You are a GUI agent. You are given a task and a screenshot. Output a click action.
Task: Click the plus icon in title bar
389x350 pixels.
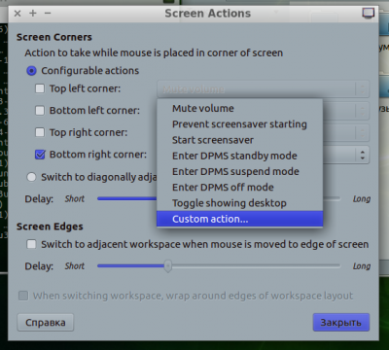point(33,14)
